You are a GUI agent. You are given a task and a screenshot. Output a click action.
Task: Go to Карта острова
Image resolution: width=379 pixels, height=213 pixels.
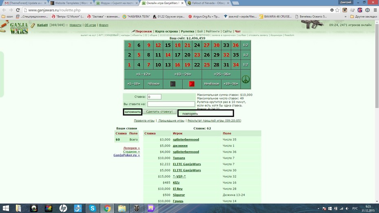pyautogui.click(x=166, y=31)
